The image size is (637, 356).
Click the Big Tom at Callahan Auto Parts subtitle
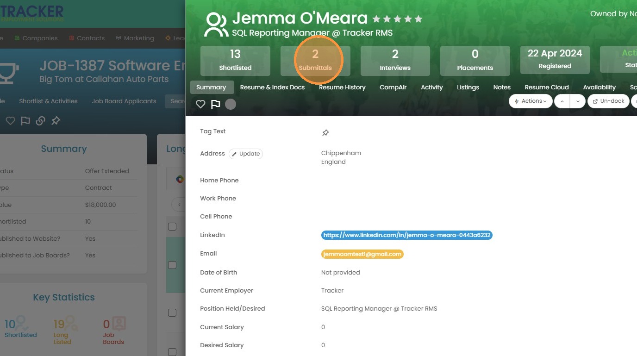104,79
